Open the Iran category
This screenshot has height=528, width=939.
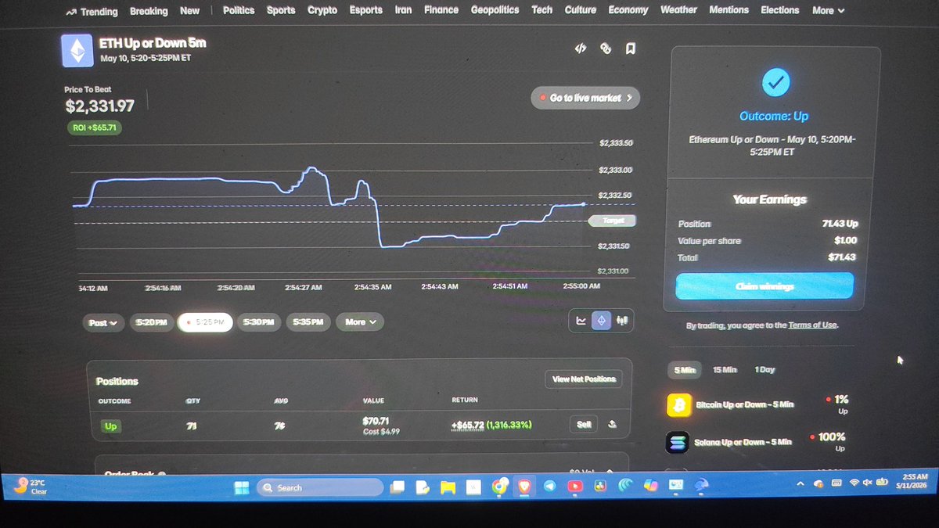(x=404, y=10)
